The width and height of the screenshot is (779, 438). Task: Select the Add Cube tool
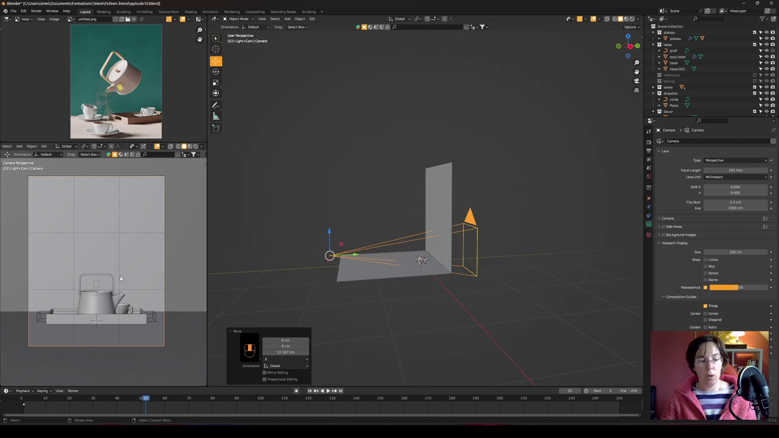coord(216,129)
